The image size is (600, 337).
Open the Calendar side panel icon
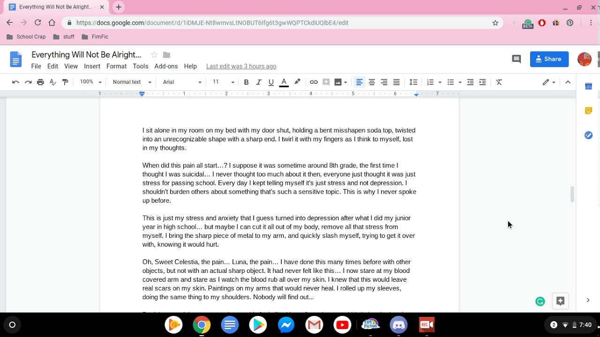[588, 86]
